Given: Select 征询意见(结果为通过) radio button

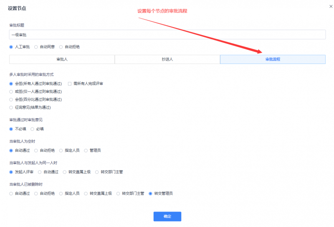Looking at the screenshot, I should coord(11,107).
